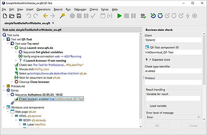Expand the Cleanup Close browser node
This screenshot has height=135, width=207.
pyautogui.click(x=12, y=82)
